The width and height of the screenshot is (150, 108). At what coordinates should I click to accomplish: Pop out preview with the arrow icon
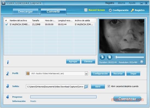pos(142,62)
